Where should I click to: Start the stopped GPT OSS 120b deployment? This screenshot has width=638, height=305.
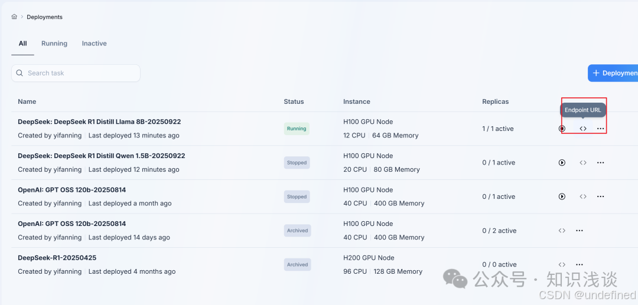(x=562, y=196)
